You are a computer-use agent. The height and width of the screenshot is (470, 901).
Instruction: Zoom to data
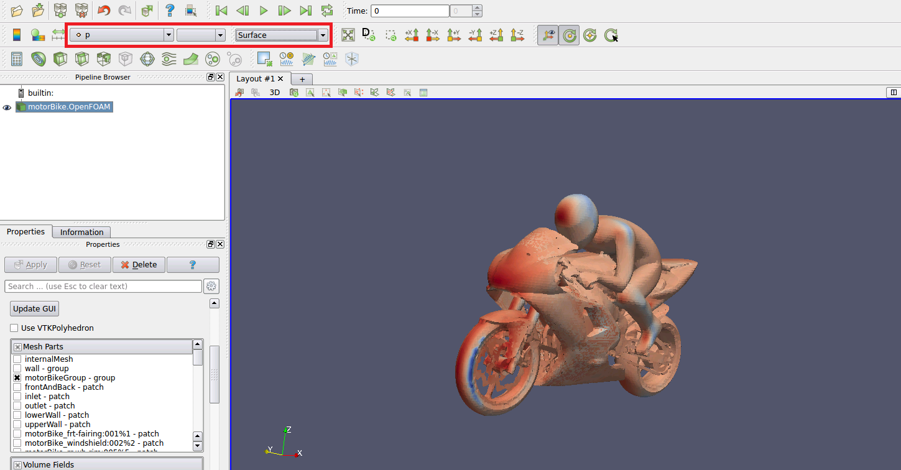(x=369, y=35)
